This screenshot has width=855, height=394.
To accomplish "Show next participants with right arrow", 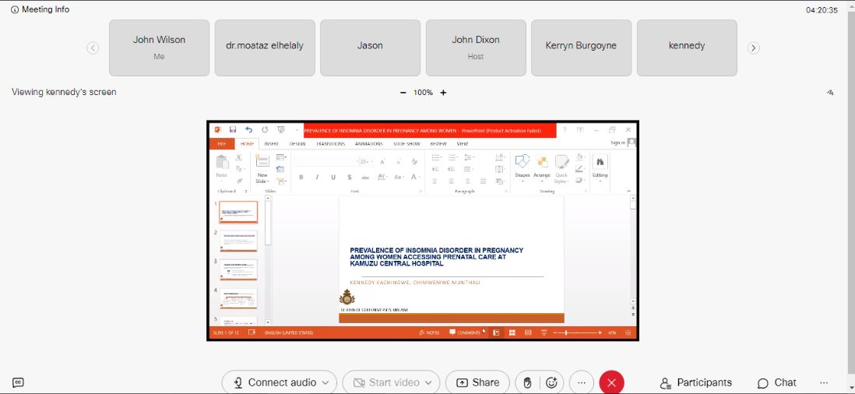I will coord(754,48).
